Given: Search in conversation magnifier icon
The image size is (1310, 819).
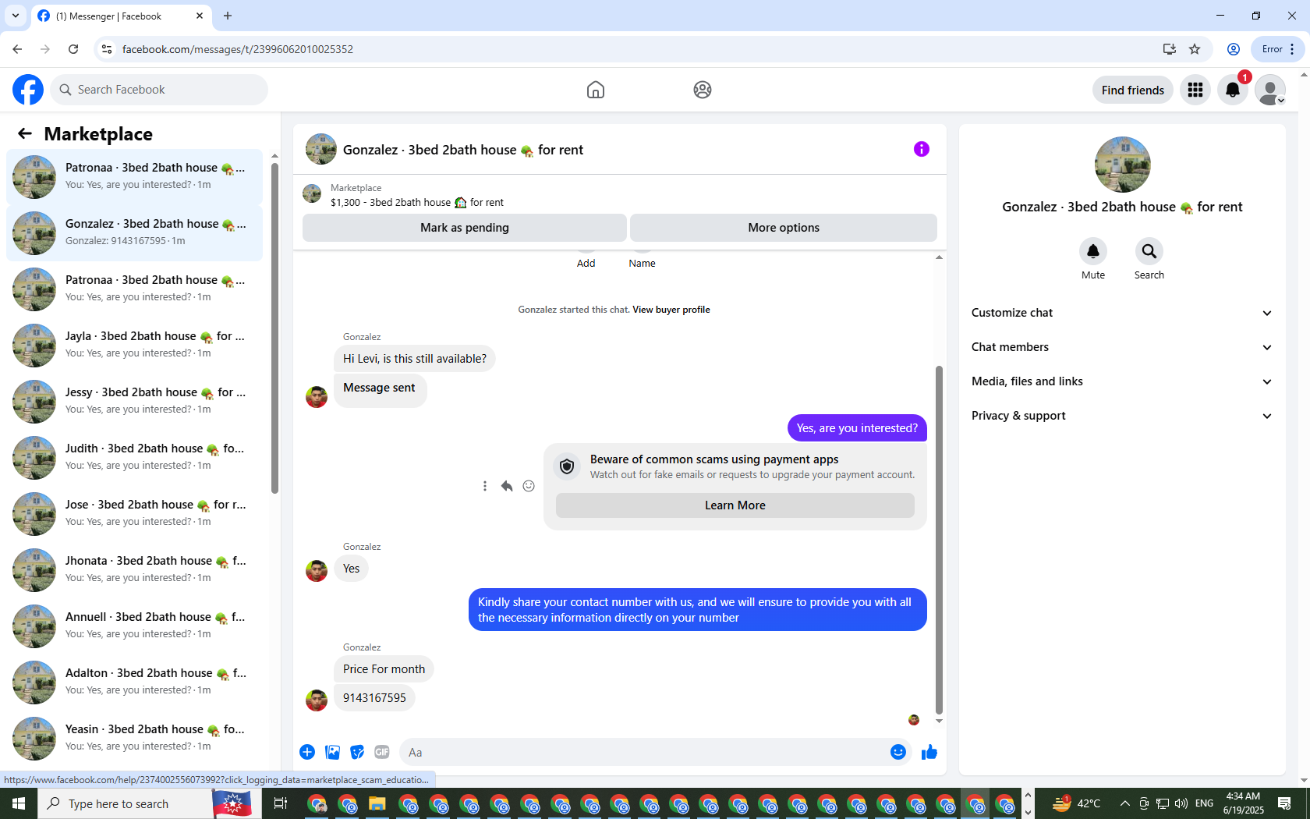Looking at the screenshot, I should [1149, 251].
